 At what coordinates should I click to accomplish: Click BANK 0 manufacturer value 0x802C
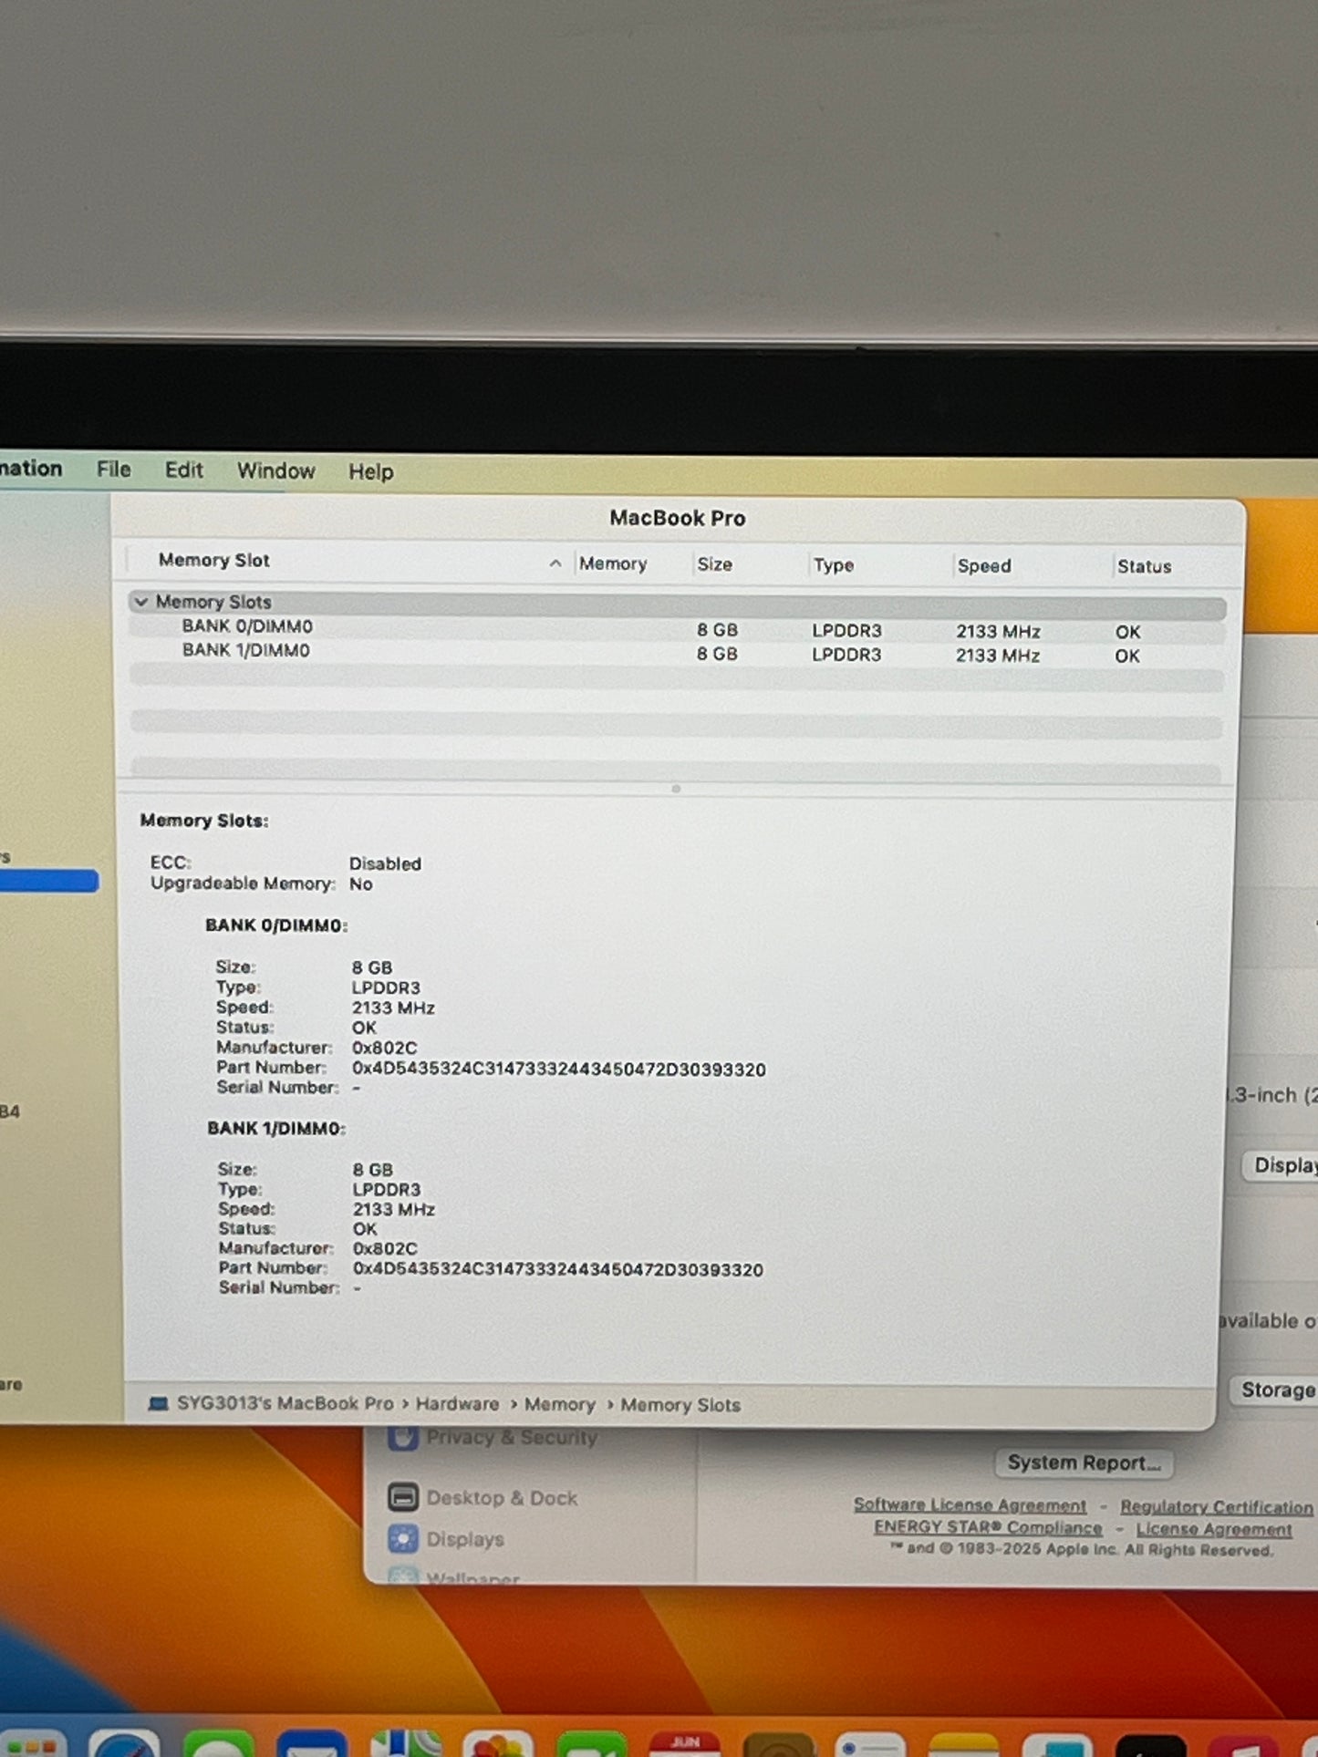(384, 1048)
